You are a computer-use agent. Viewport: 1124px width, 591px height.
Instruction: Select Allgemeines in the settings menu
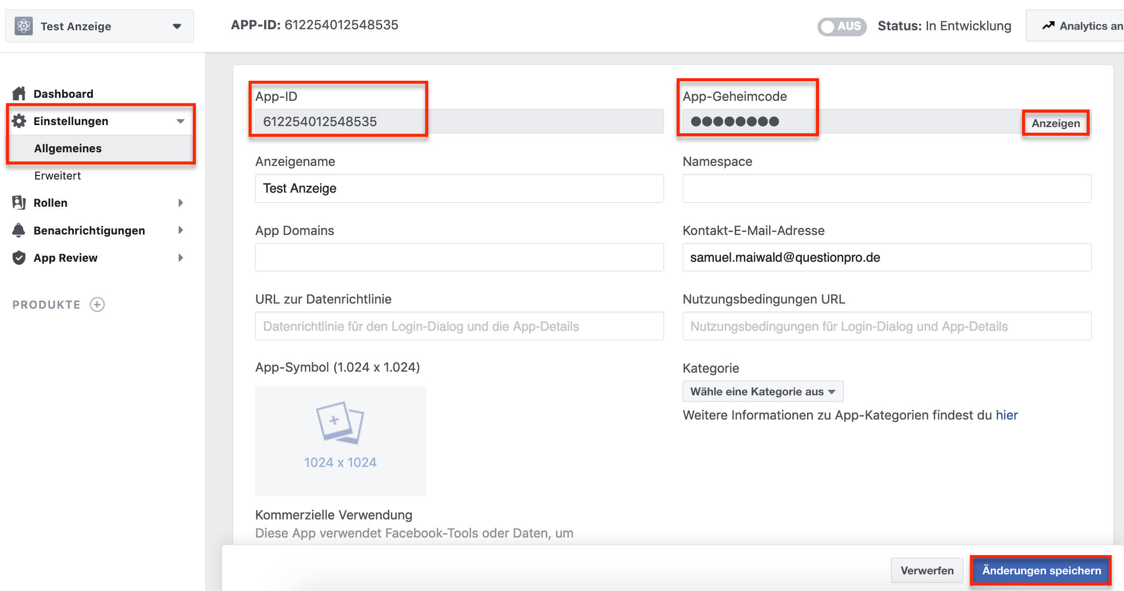pyautogui.click(x=68, y=148)
